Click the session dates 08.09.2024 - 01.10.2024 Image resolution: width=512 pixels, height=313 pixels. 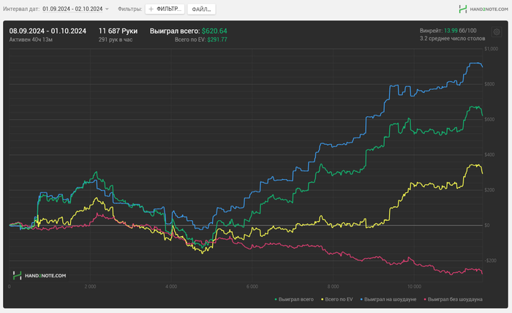pyautogui.click(x=48, y=31)
